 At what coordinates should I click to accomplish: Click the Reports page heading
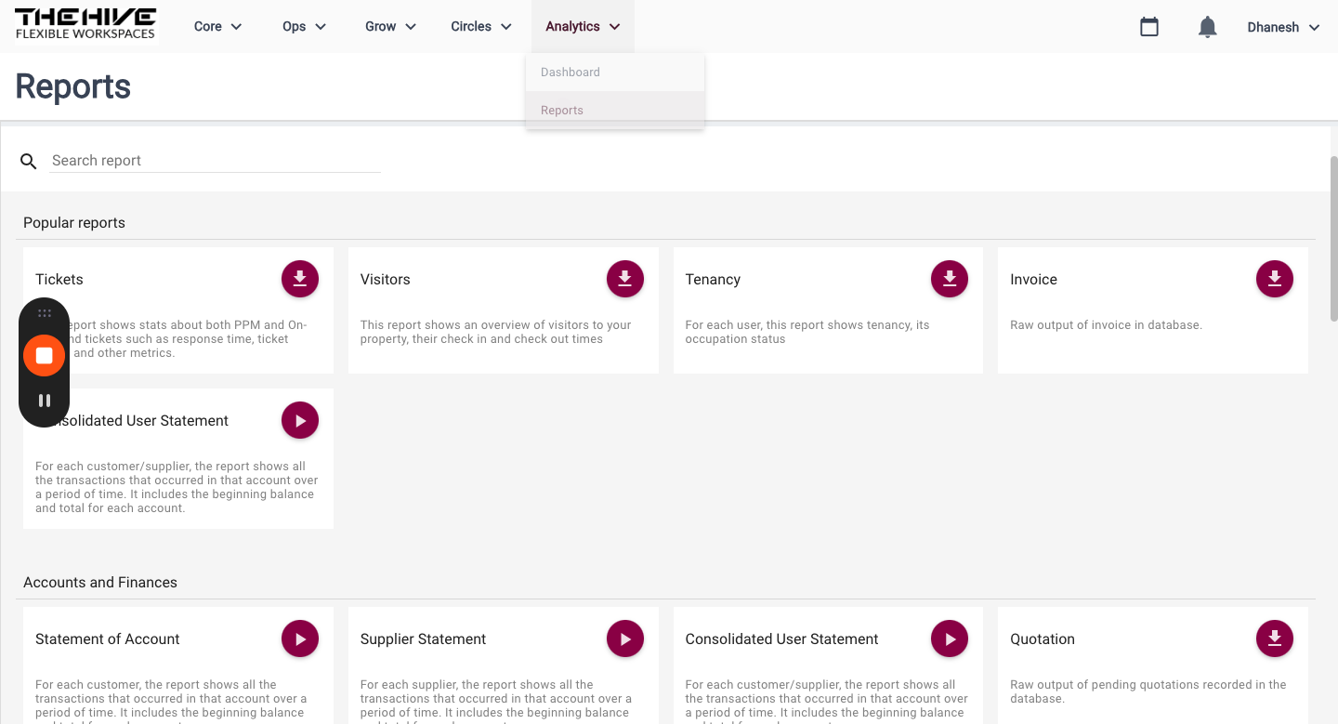coord(73,86)
